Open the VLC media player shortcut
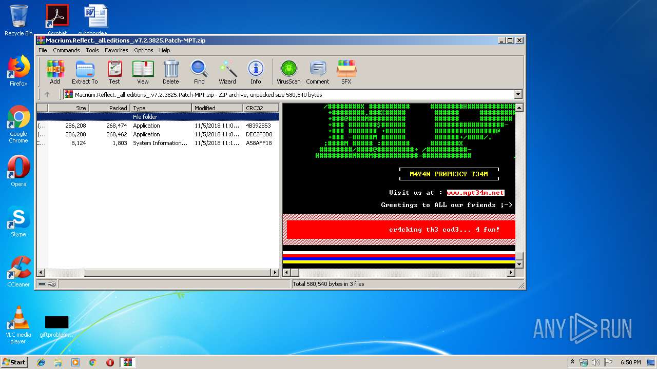 tap(18, 325)
